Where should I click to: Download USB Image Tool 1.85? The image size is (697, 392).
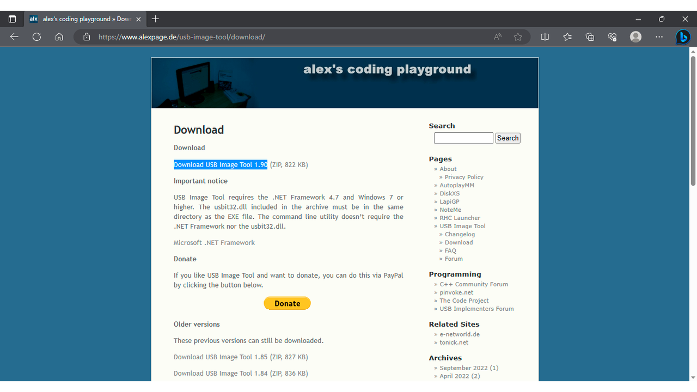tap(241, 357)
